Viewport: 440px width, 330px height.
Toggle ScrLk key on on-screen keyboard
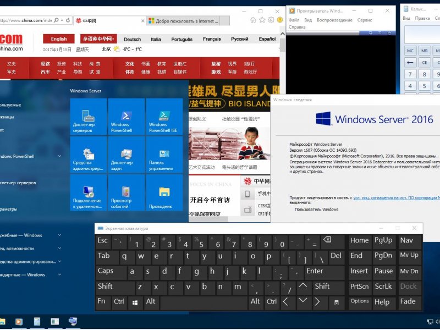pos(384,287)
